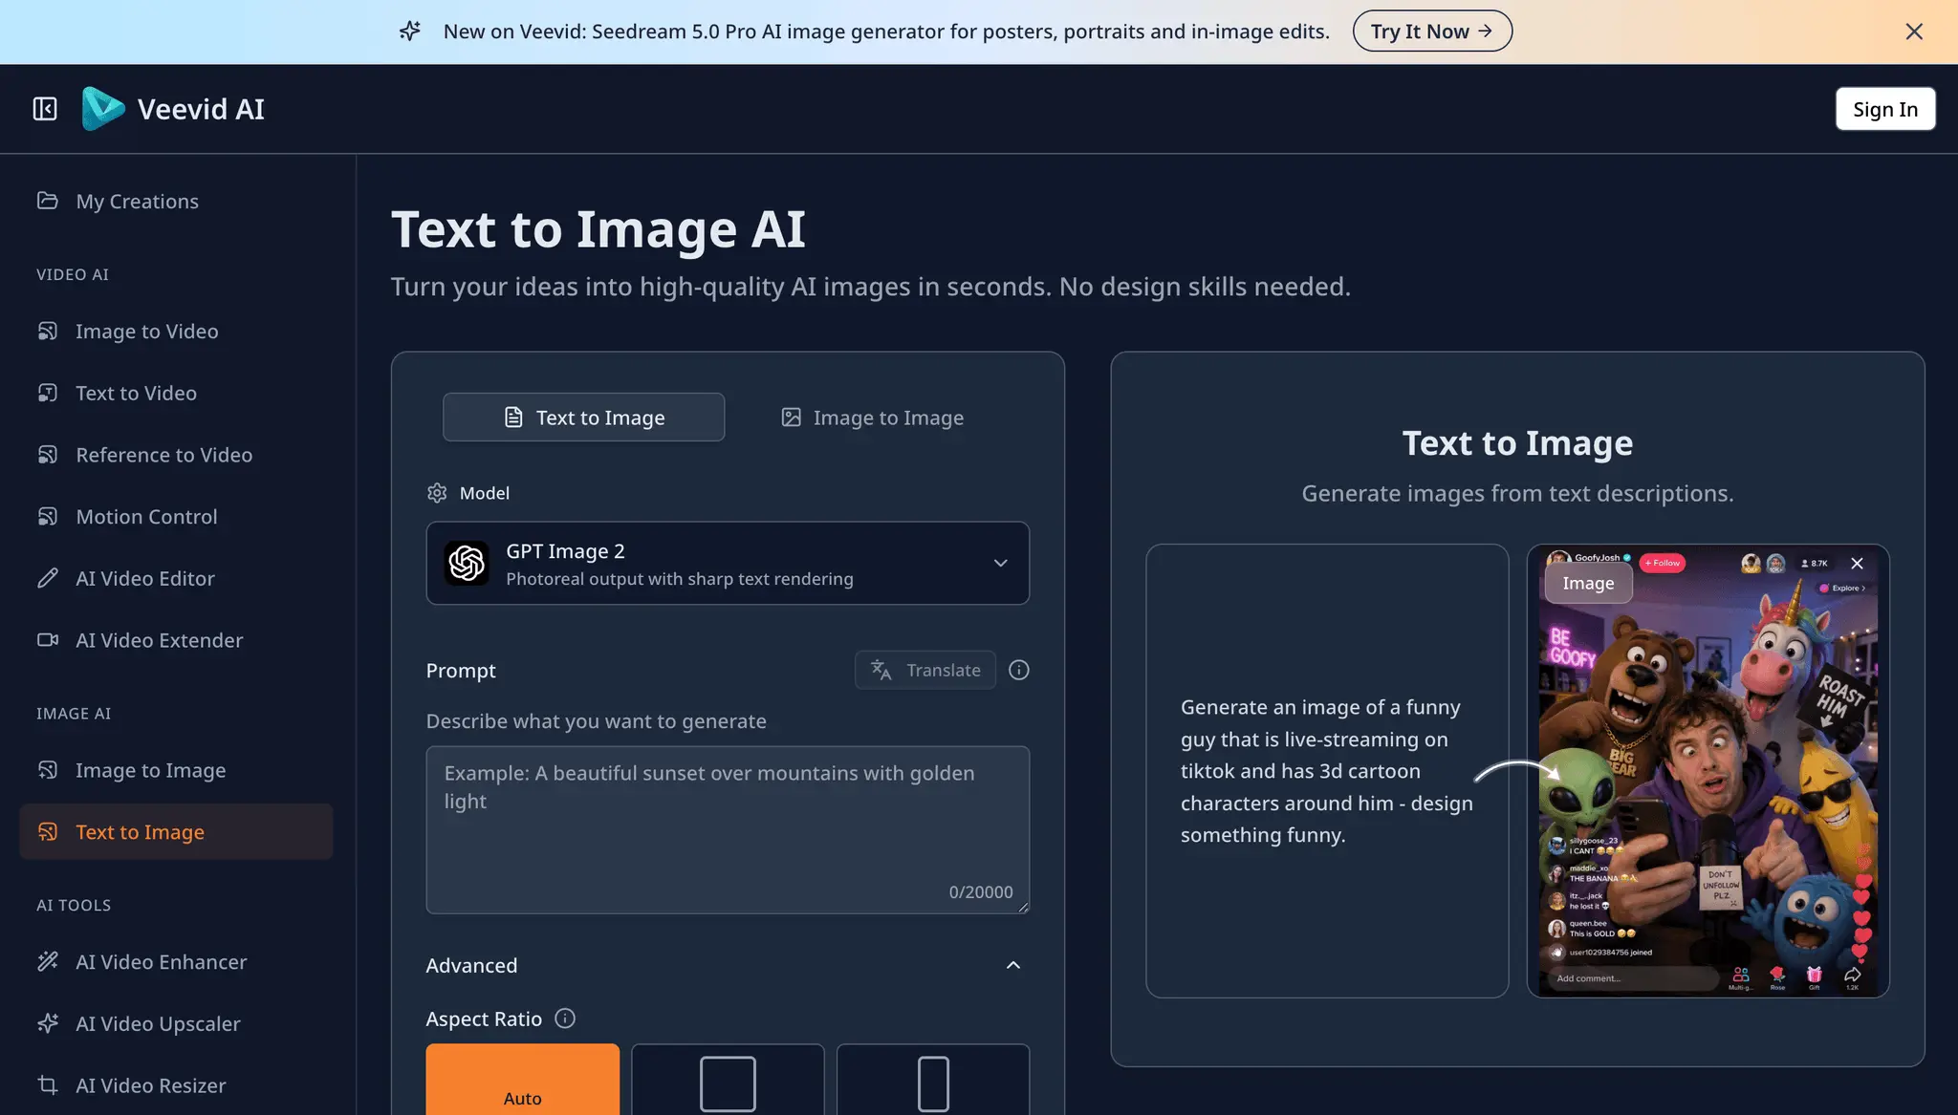Viewport: 1958px width, 1115px height.
Task: Click the Veevid AI brand name
Action: click(x=201, y=109)
